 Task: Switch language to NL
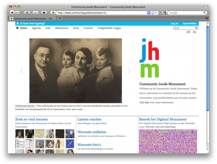[194, 32]
